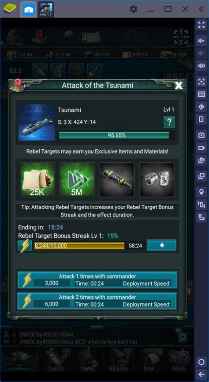Screen dimensions: 209x382
Task: Switch to the BlueStacks home tab
Action: pos(29,10)
